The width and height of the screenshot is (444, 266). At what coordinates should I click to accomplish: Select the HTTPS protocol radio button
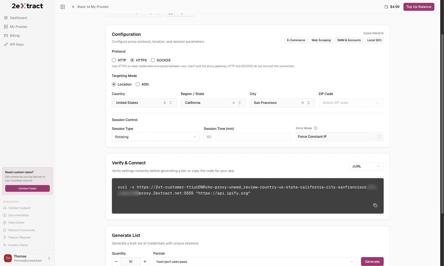pos(132,60)
